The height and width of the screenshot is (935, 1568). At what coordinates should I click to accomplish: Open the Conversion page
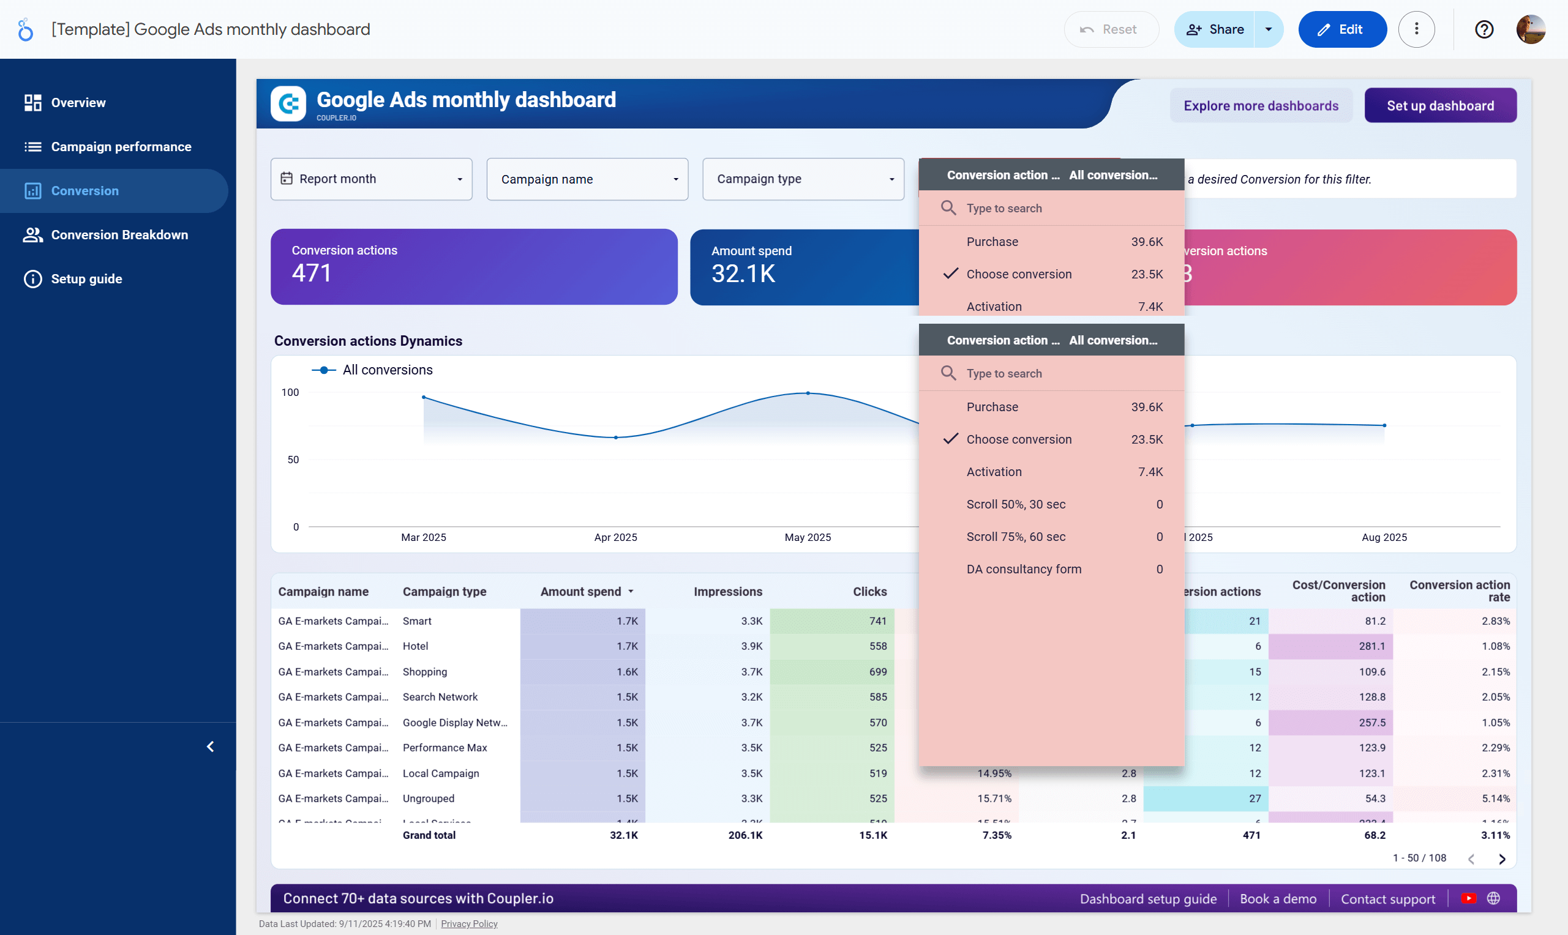tap(114, 191)
